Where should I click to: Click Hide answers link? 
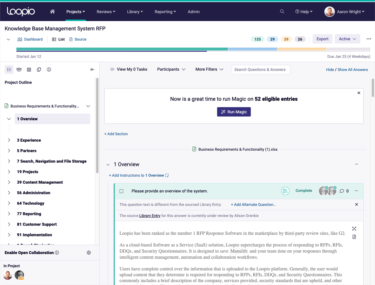(x=330, y=69)
